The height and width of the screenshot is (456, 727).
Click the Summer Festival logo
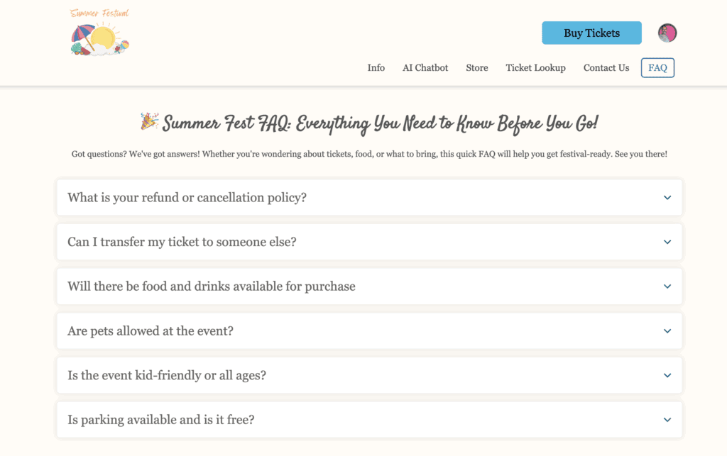(x=100, y=33)
